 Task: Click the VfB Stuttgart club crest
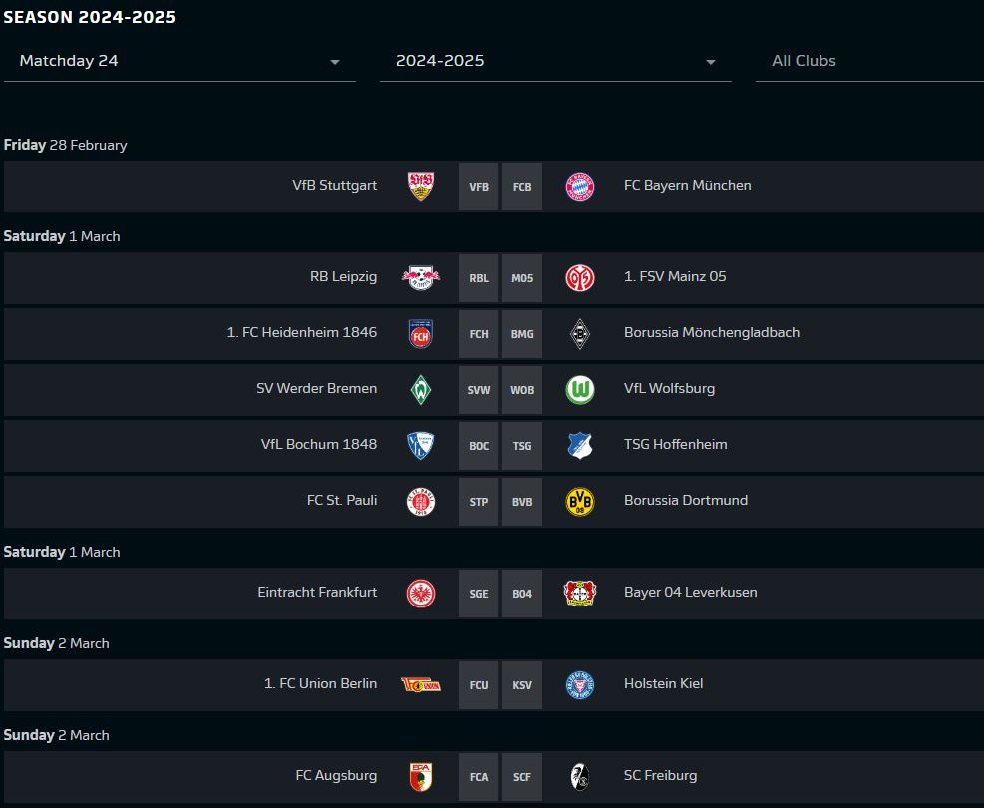click(x=421, y=187)
